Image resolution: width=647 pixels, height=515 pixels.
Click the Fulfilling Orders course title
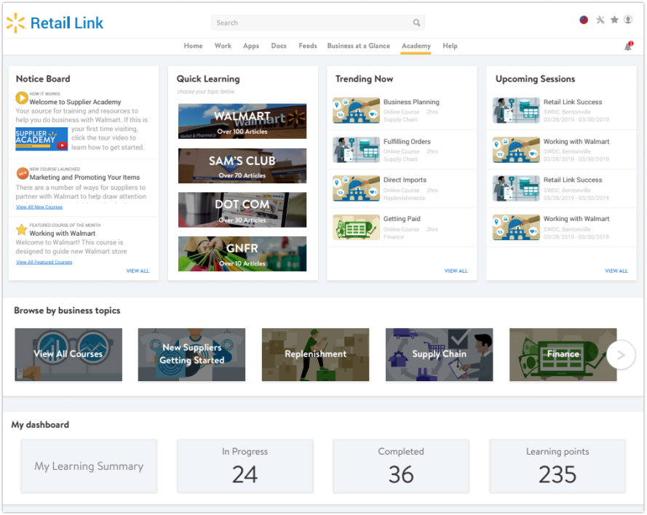click(x=407, y=141)
